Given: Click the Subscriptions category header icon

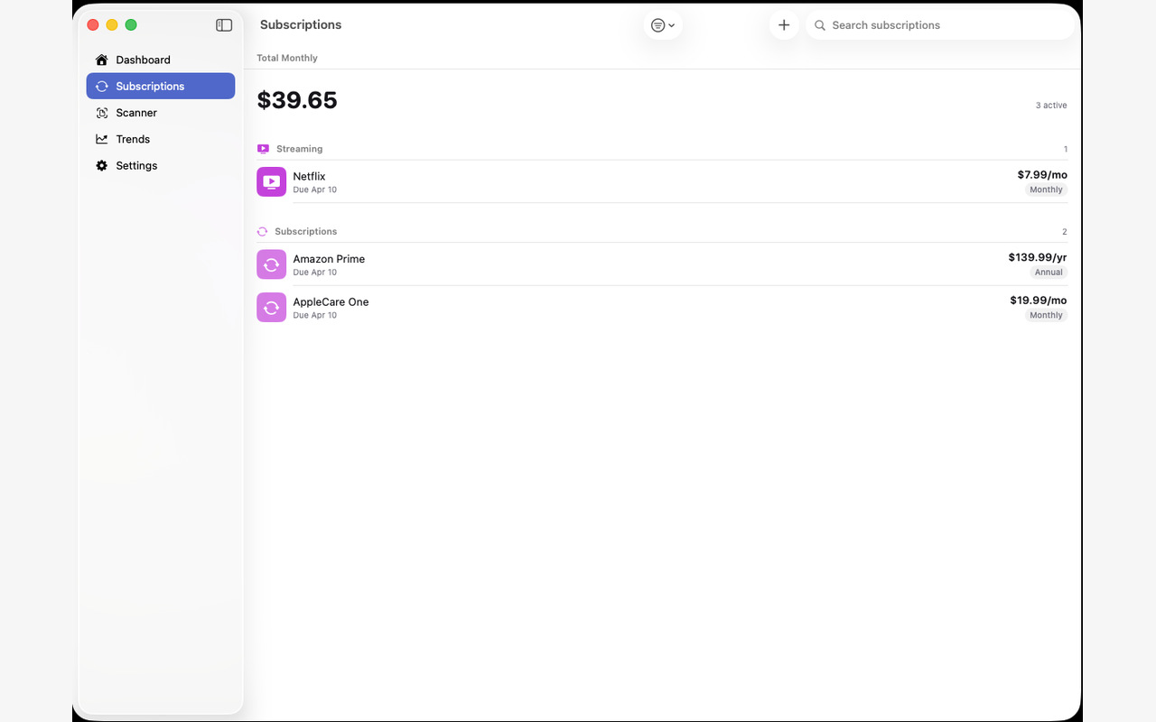Looking at the screenshot, I should [262, 232].
